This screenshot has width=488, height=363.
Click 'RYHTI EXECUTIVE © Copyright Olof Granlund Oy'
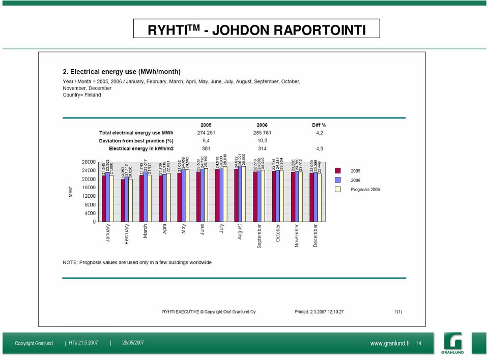point(209,312)
